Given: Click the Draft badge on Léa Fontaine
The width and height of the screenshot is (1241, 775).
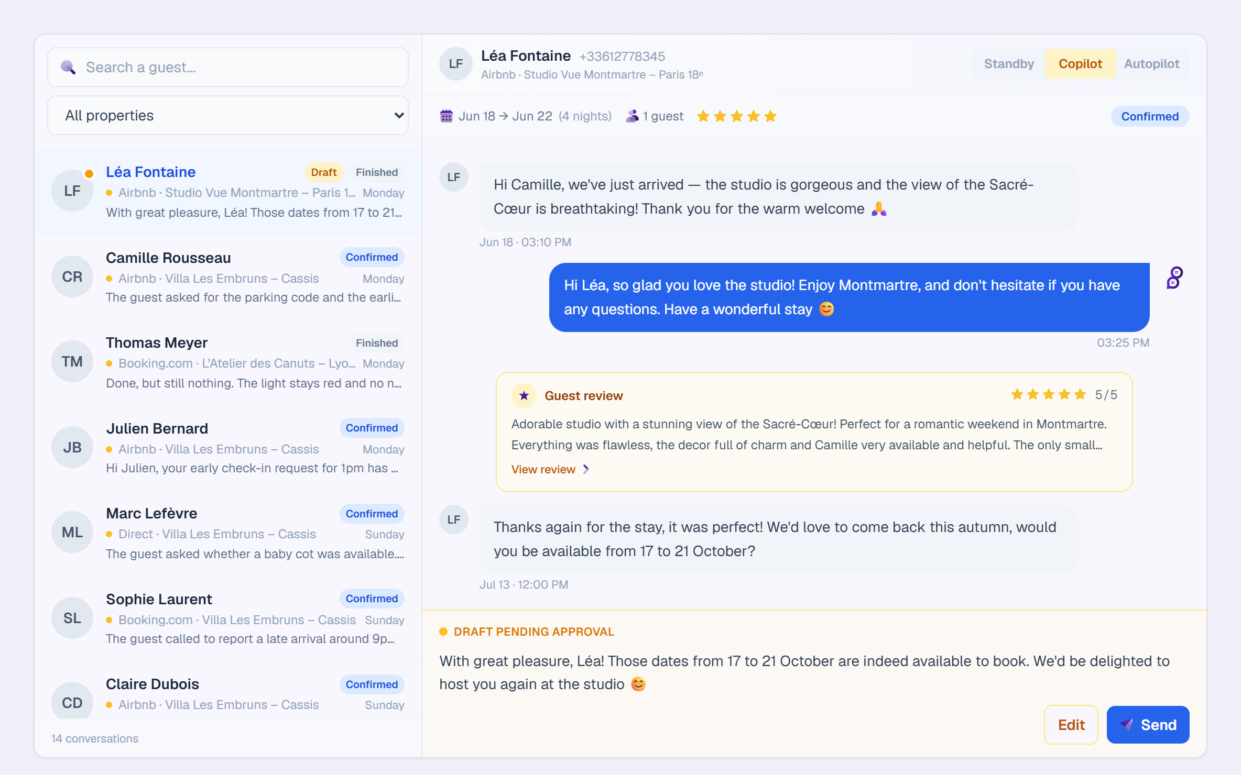Looking at the screenshot, I should [324, 172].
